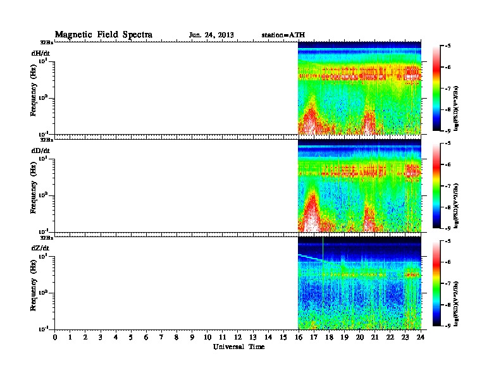Viewport: 501px width, 387px height.
Task: Click the -9 value on the dZ/dt color scale
Action: coord(448,326)
